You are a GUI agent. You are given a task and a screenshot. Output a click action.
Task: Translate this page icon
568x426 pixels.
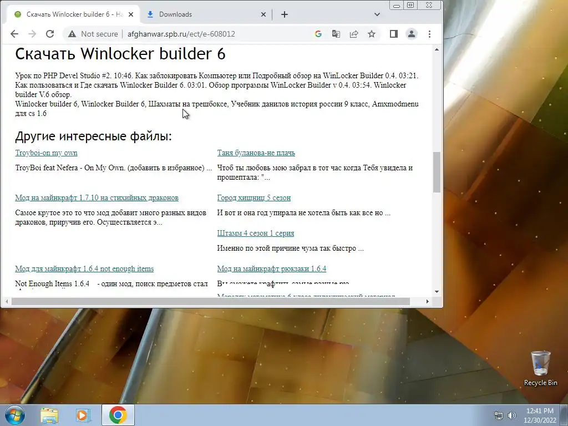pos(336,34)
